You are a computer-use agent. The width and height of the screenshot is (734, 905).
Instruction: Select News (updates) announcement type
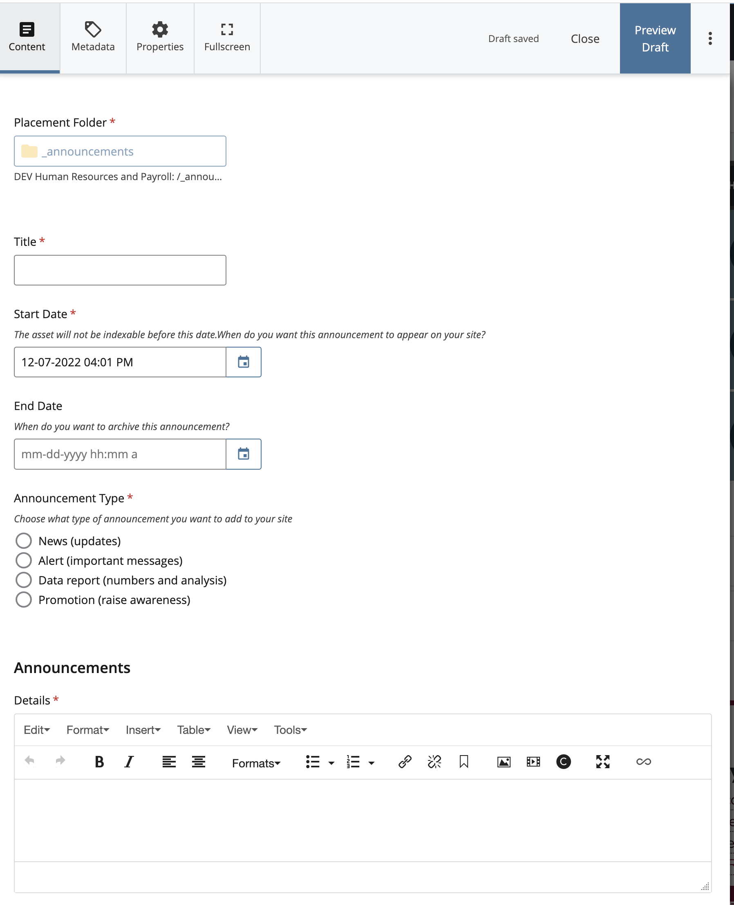24,541
